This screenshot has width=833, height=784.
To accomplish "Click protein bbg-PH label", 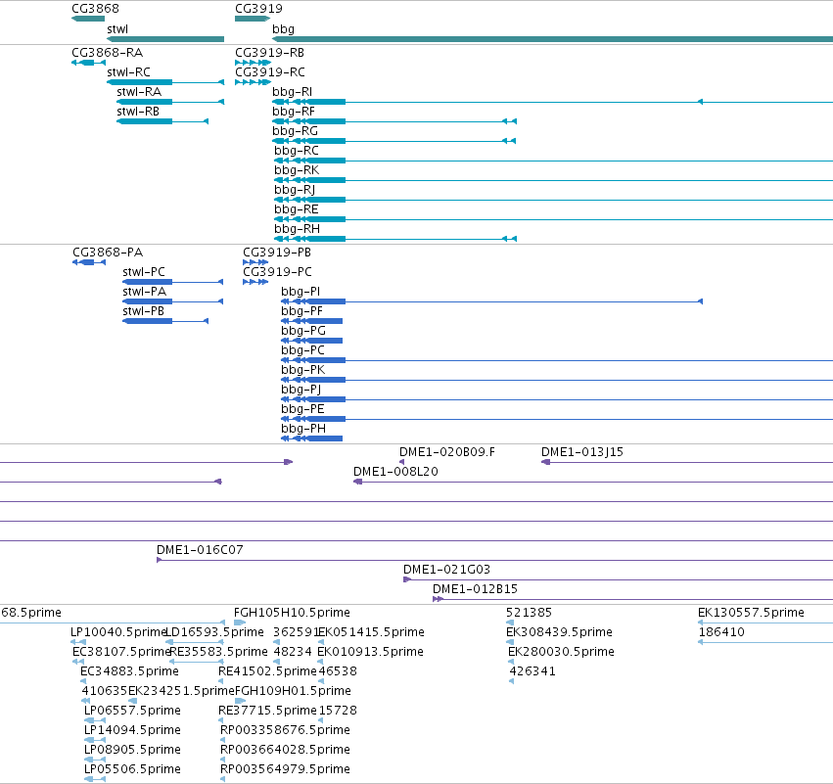I will (x=303, y=429).
